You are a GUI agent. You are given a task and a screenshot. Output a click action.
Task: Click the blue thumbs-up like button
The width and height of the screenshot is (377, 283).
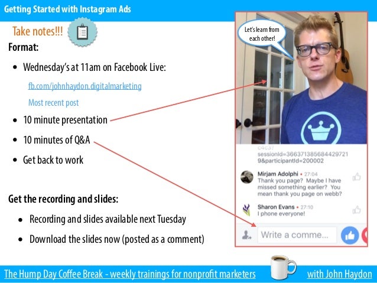350,235
